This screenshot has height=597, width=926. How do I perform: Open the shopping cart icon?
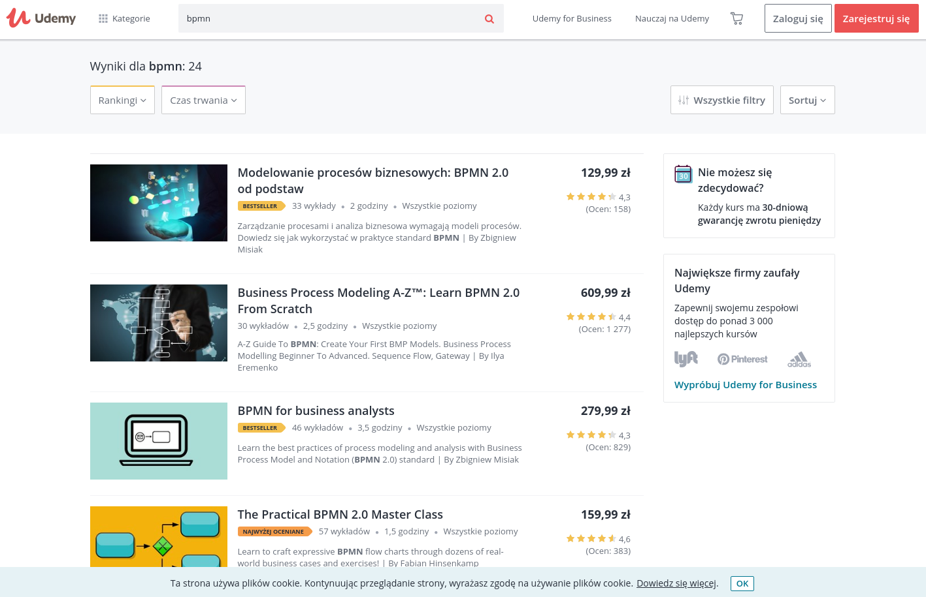(736, 18)
